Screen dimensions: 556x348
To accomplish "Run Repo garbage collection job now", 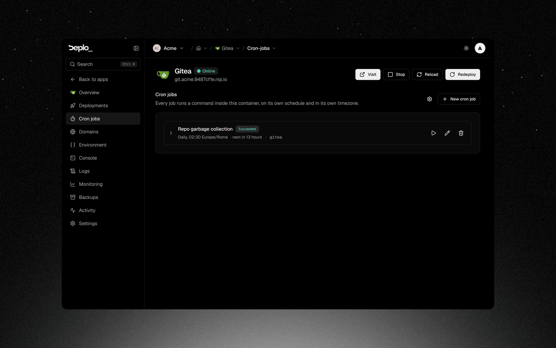I will coord(433,133).
